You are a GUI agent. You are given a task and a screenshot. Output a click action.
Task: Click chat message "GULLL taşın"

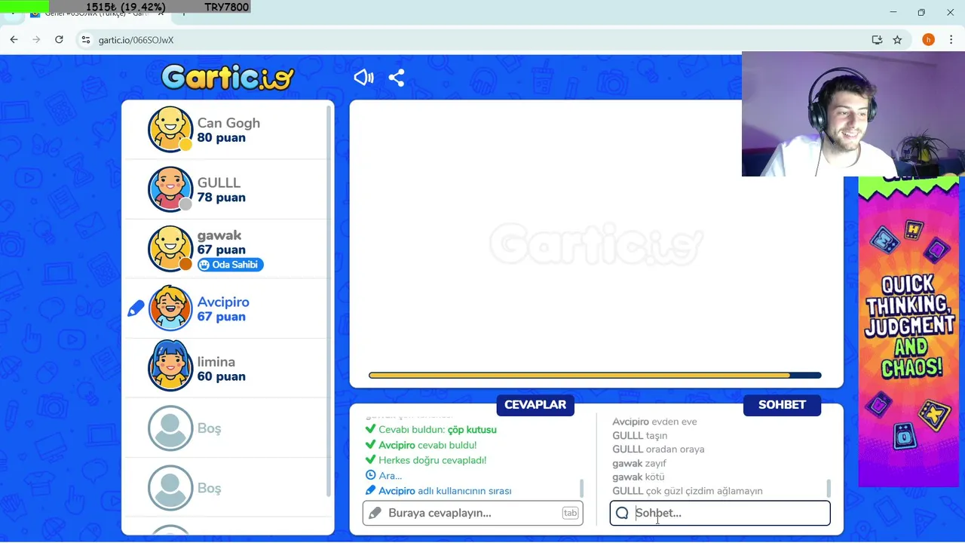click(x=639, y=436)
